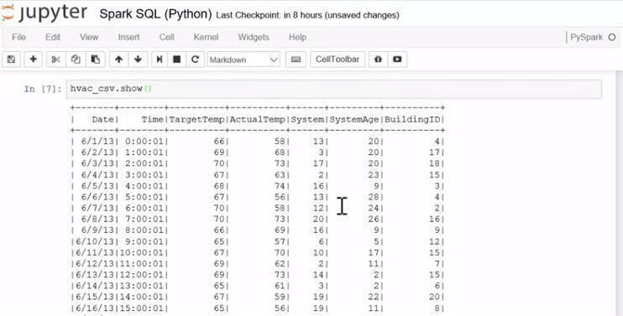623x316 pixels.
Task: Insert a cell below with plus icon
Action: pos(34,60)
